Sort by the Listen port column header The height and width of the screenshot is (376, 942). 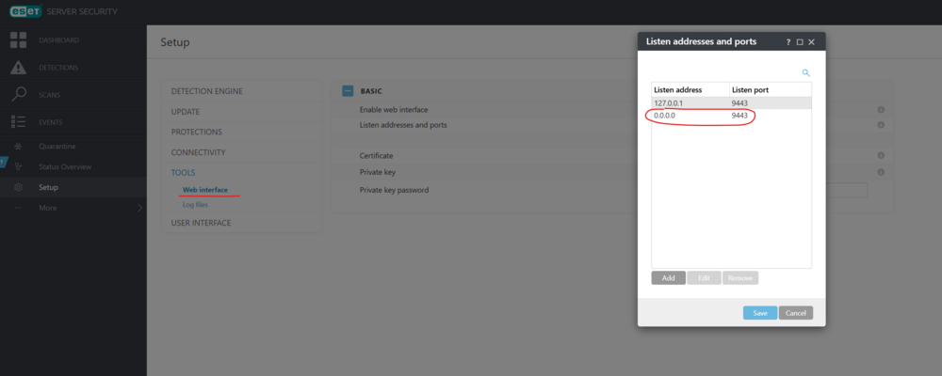[x=771, y=90]
